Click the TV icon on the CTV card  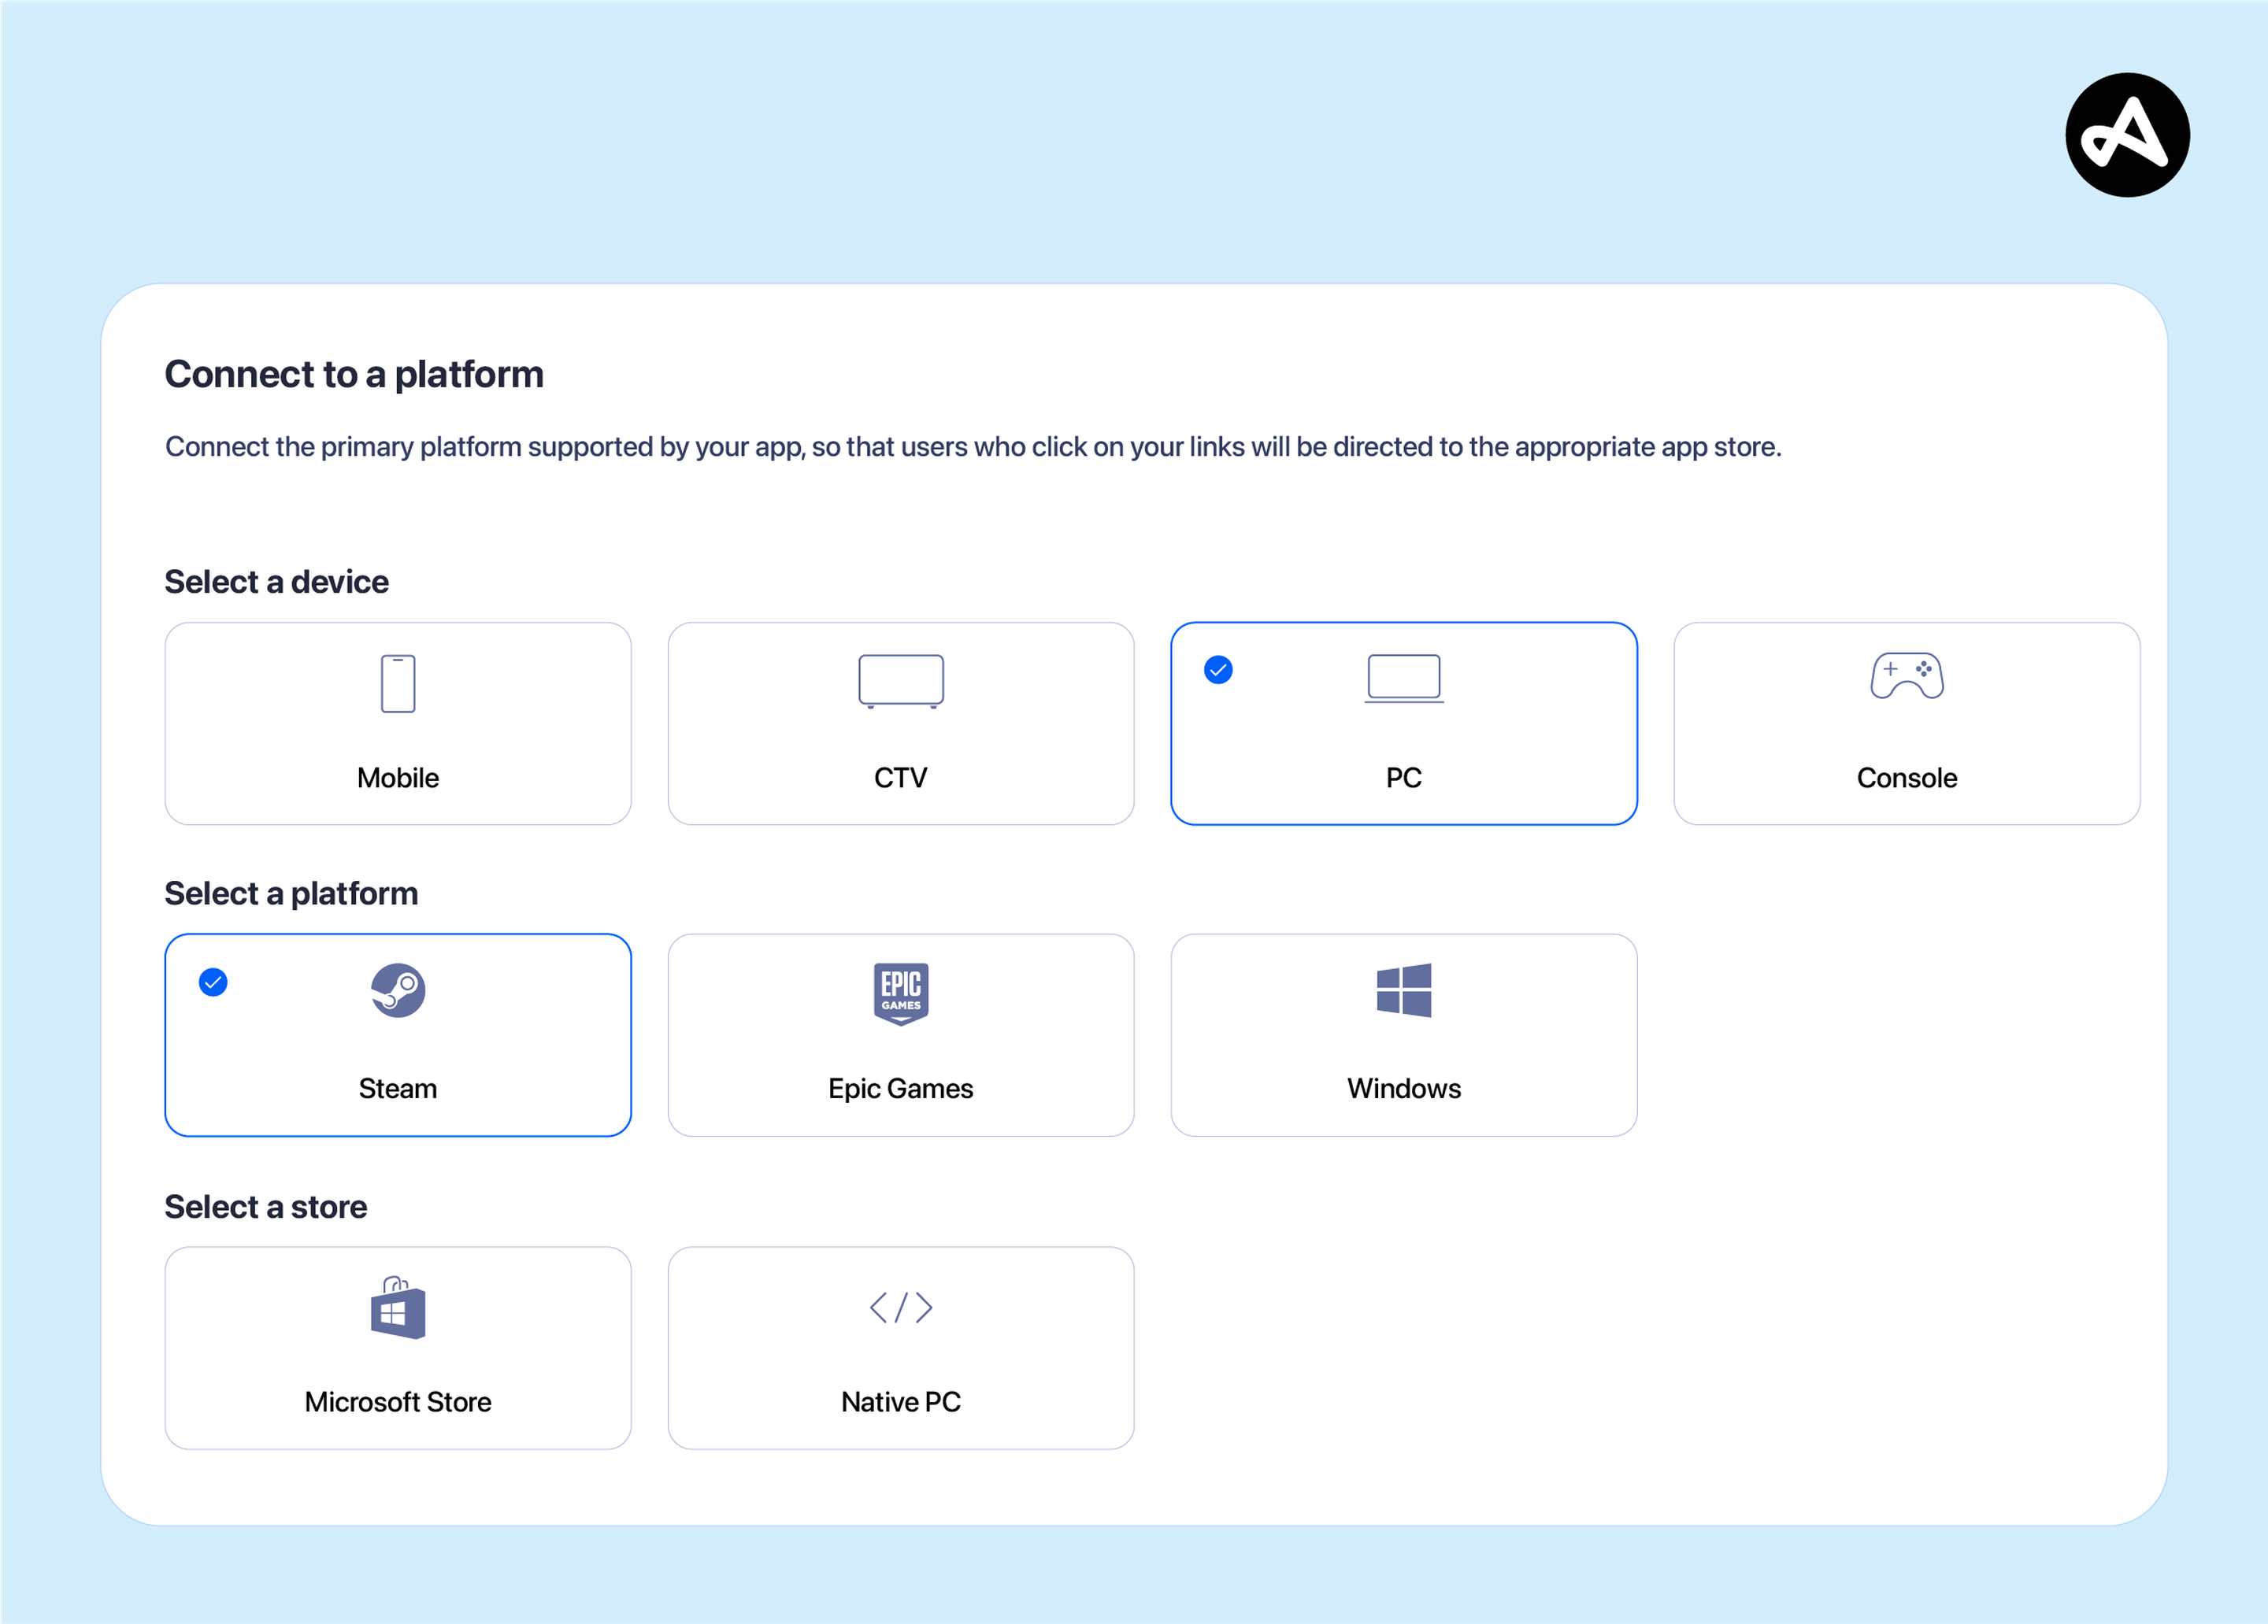tap(900, 681)
